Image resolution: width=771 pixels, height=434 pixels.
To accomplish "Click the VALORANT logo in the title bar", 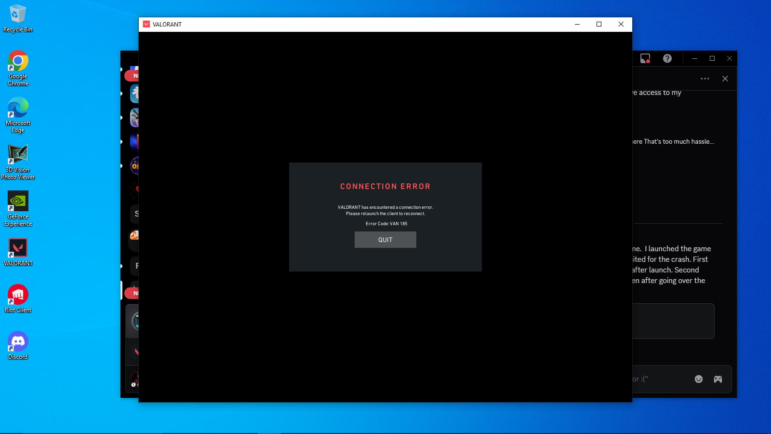I will (x=146, y=24).
